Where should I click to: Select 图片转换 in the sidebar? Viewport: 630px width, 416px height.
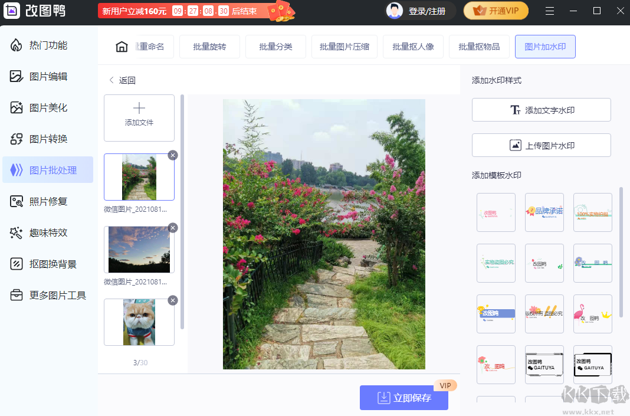[48, 139]
